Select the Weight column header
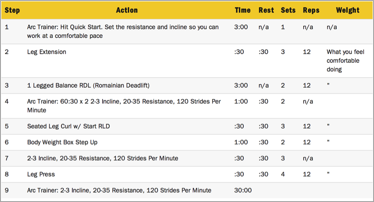This screenshot has width=374, height=202. pos(348,10)
